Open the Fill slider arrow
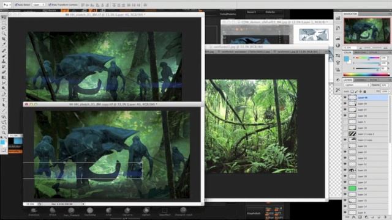Image resolution: width=392 pixels, height=220 pixels. click(x=389, y=91)
